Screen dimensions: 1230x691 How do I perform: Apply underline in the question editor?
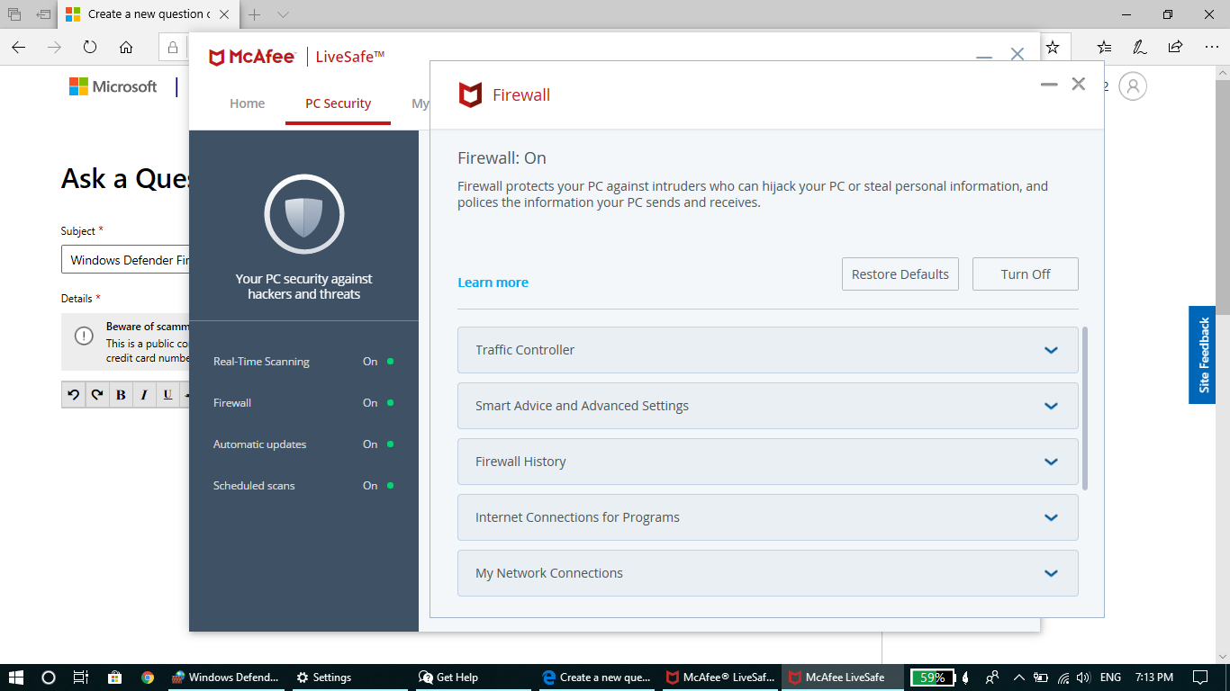click(167, 394)
